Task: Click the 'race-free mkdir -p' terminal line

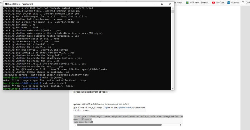Action: 41,22
